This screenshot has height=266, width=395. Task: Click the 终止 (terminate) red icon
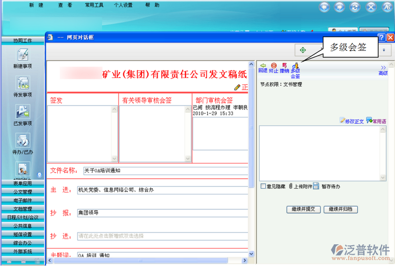click(274, 65)
